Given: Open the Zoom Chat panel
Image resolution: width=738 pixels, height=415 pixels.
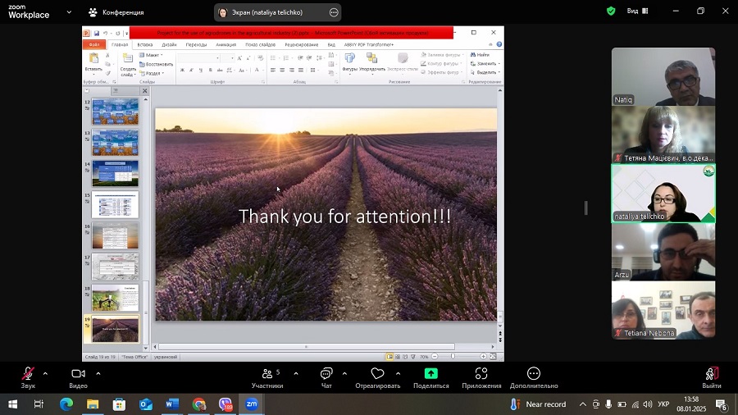Looking at the screenshot, I should click(326, 377).
